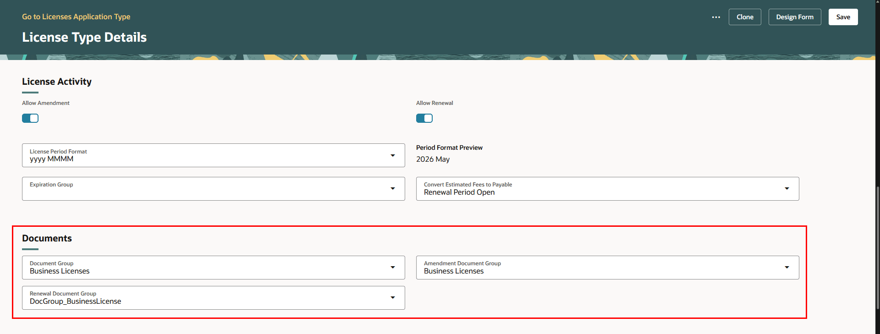This screenshot has width=880, height=334.
Task: Open the three-dot more actions menu
Action: [x=716, y=17]
